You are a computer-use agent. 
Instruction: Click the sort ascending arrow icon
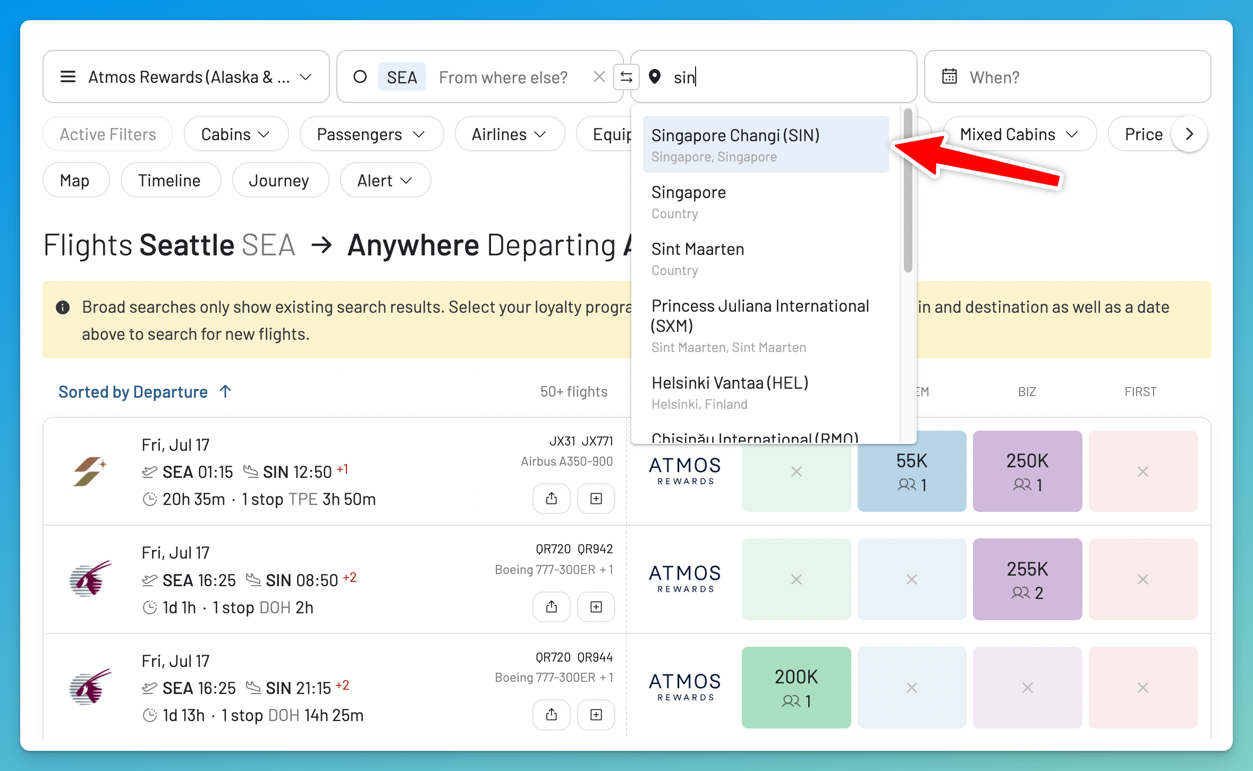pos(225,391)
